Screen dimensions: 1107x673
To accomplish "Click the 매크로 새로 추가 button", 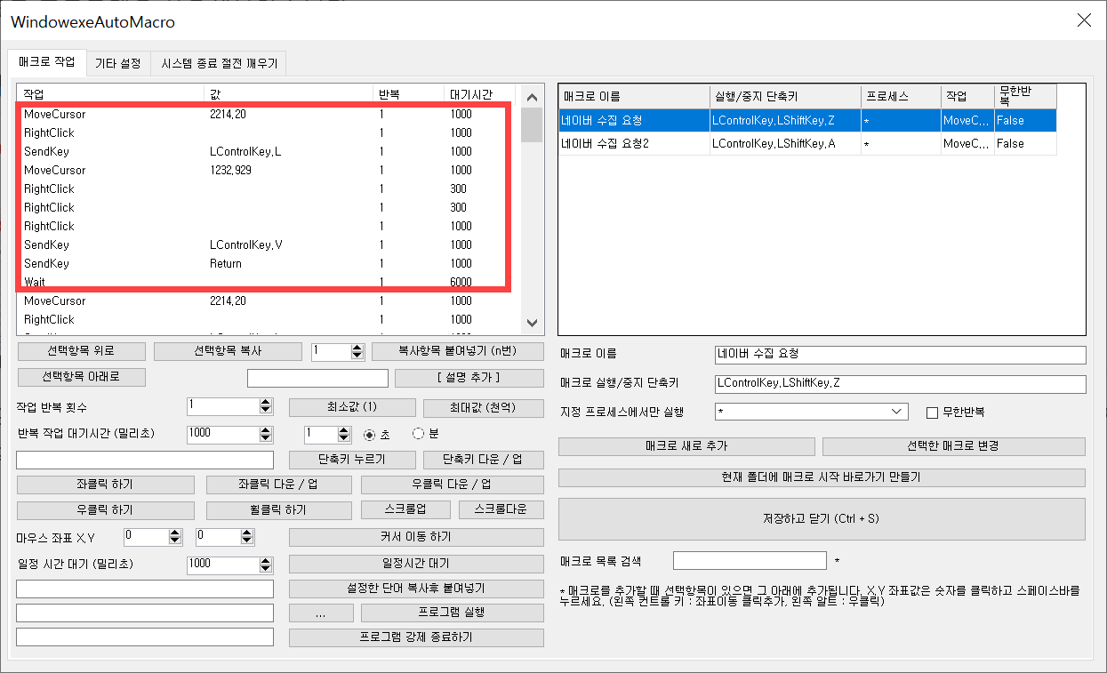I will (686, 446).
